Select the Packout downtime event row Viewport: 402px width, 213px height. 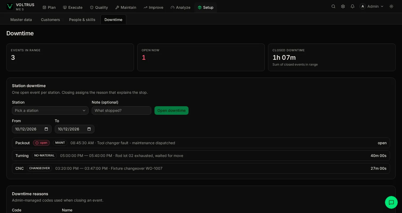click(201, 143)
